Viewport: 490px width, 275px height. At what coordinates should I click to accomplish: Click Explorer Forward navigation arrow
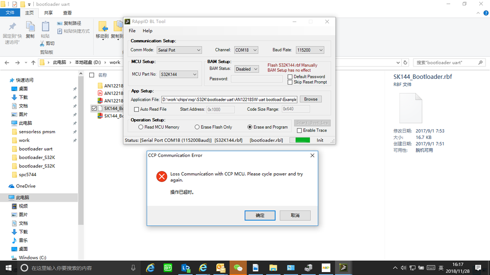point(18,63)
